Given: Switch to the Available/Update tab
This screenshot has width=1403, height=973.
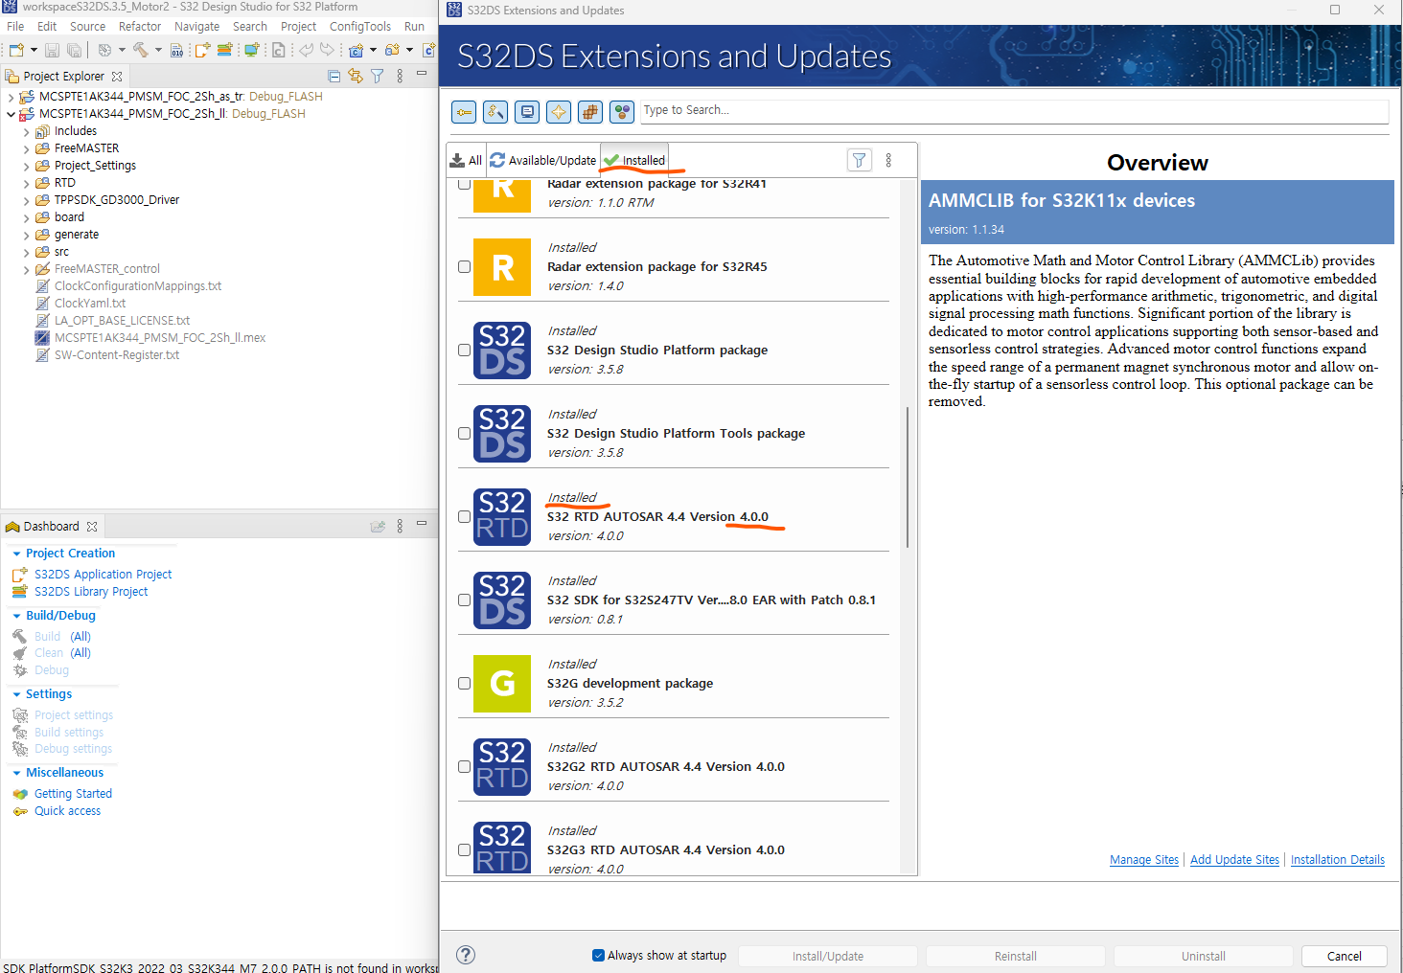Looking at the screenshot, I should point(542,160).
